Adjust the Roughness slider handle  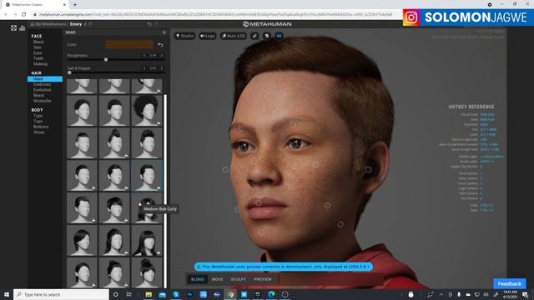point(106,59)
